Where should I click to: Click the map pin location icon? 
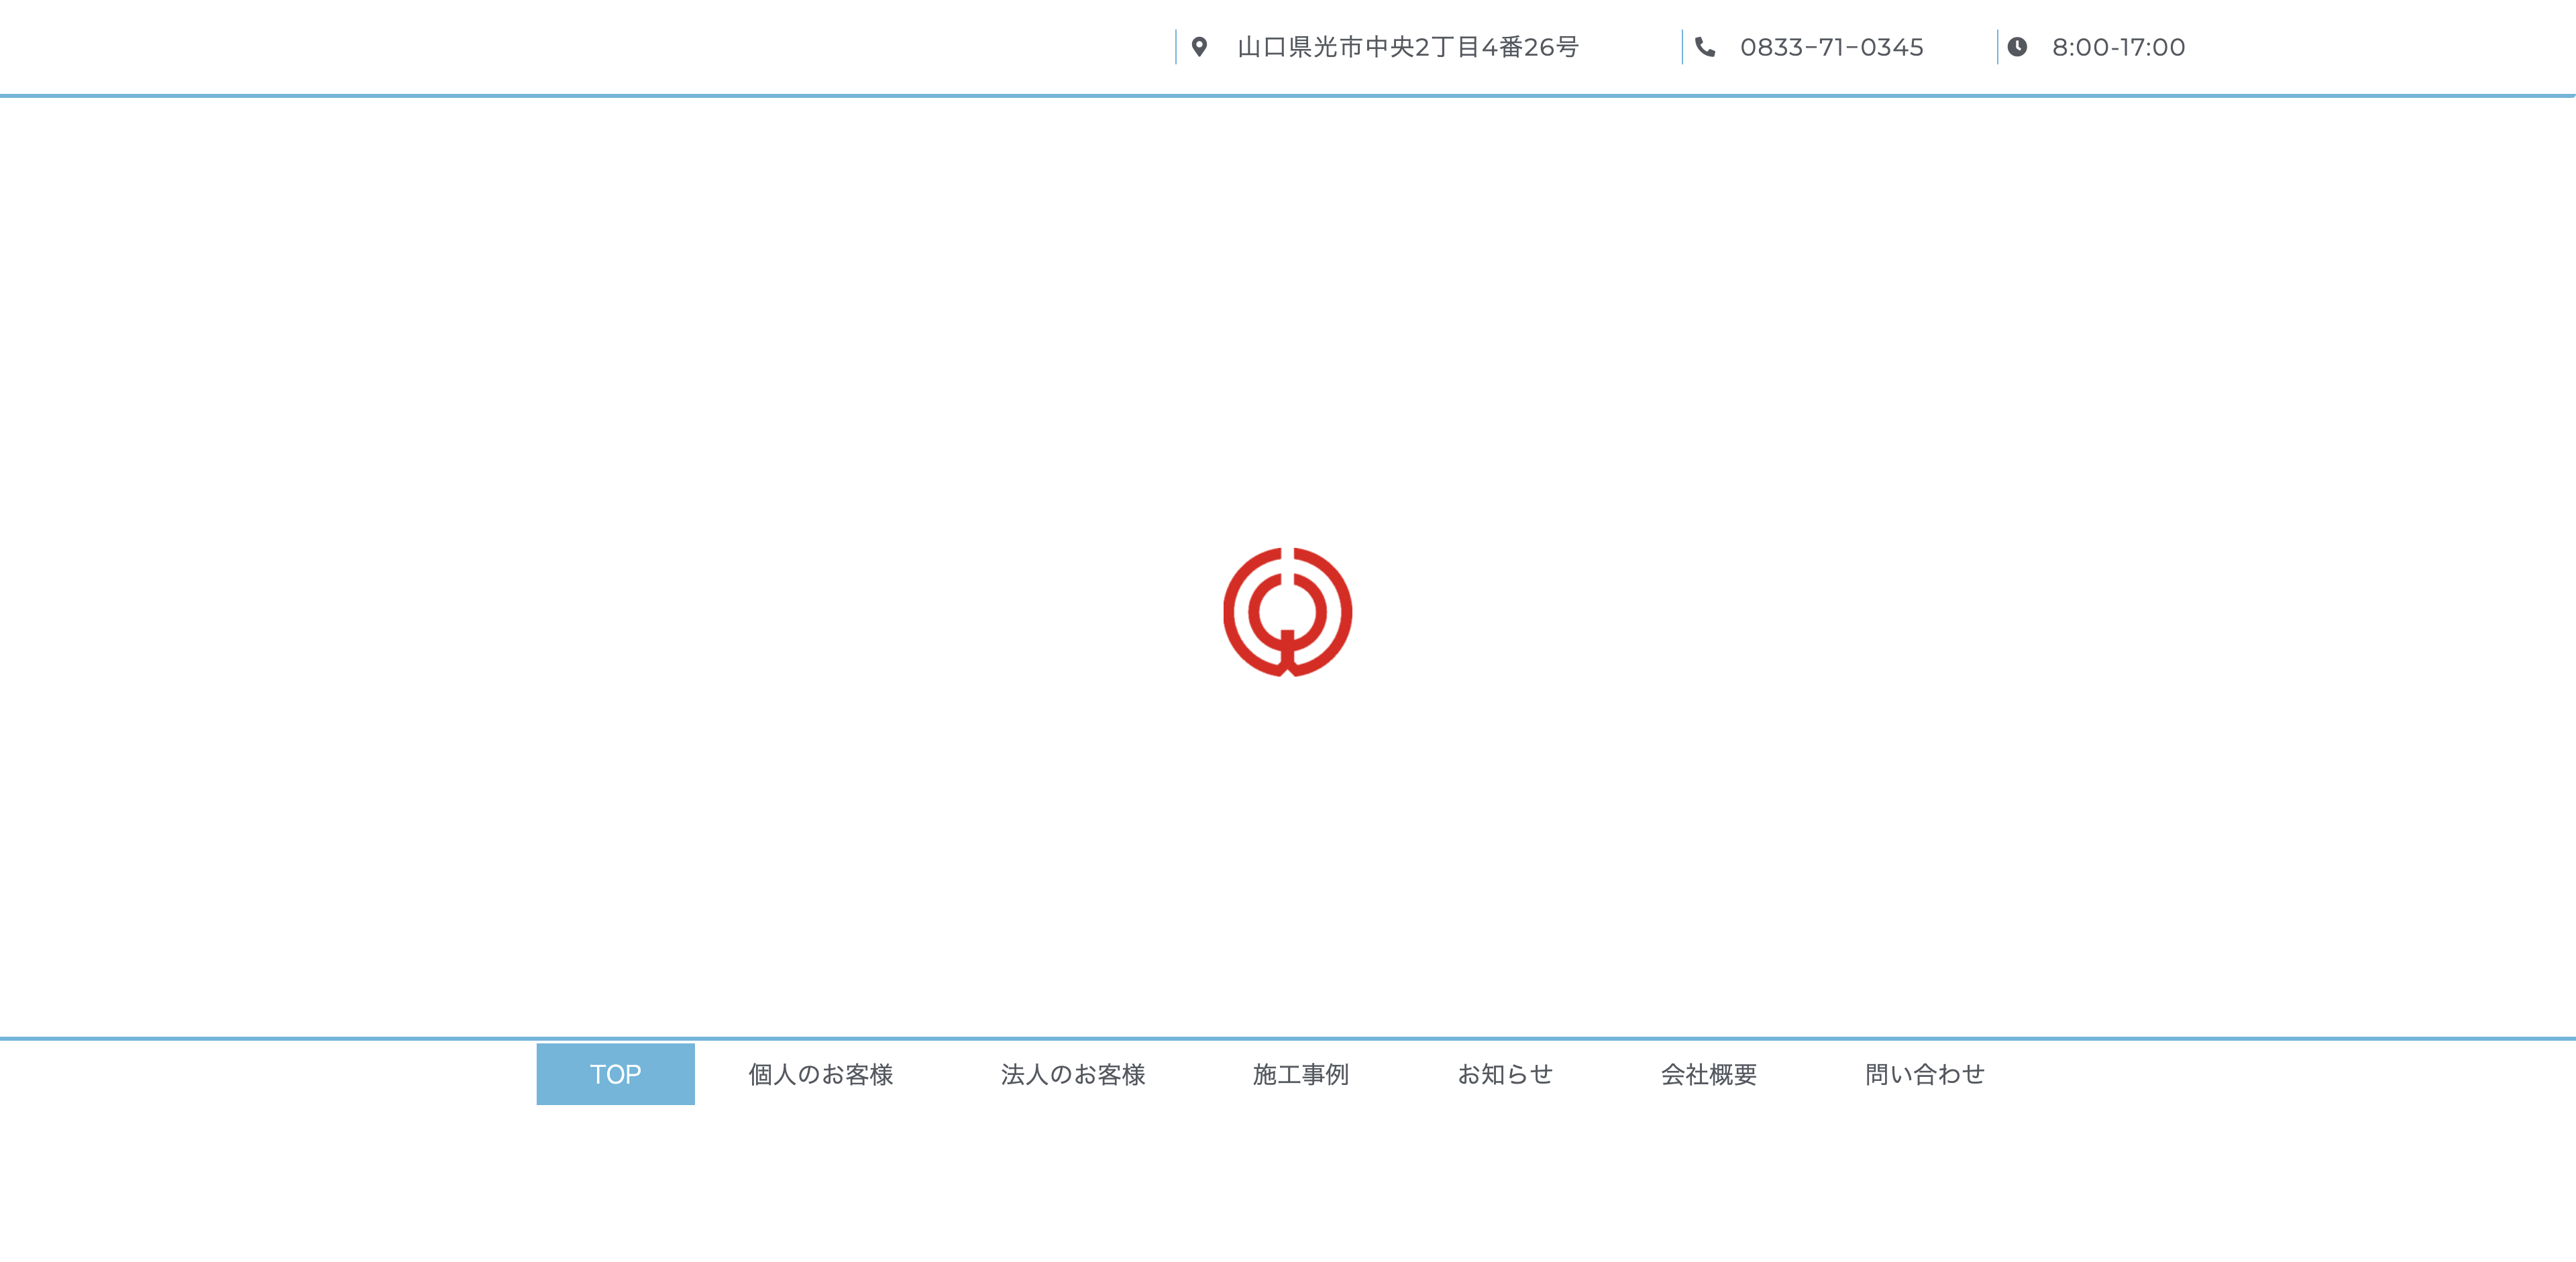[1199, 47]
